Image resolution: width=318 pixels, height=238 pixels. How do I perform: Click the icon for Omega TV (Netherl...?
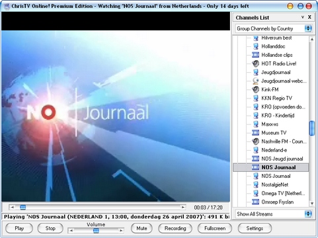(x=256, y=193)
